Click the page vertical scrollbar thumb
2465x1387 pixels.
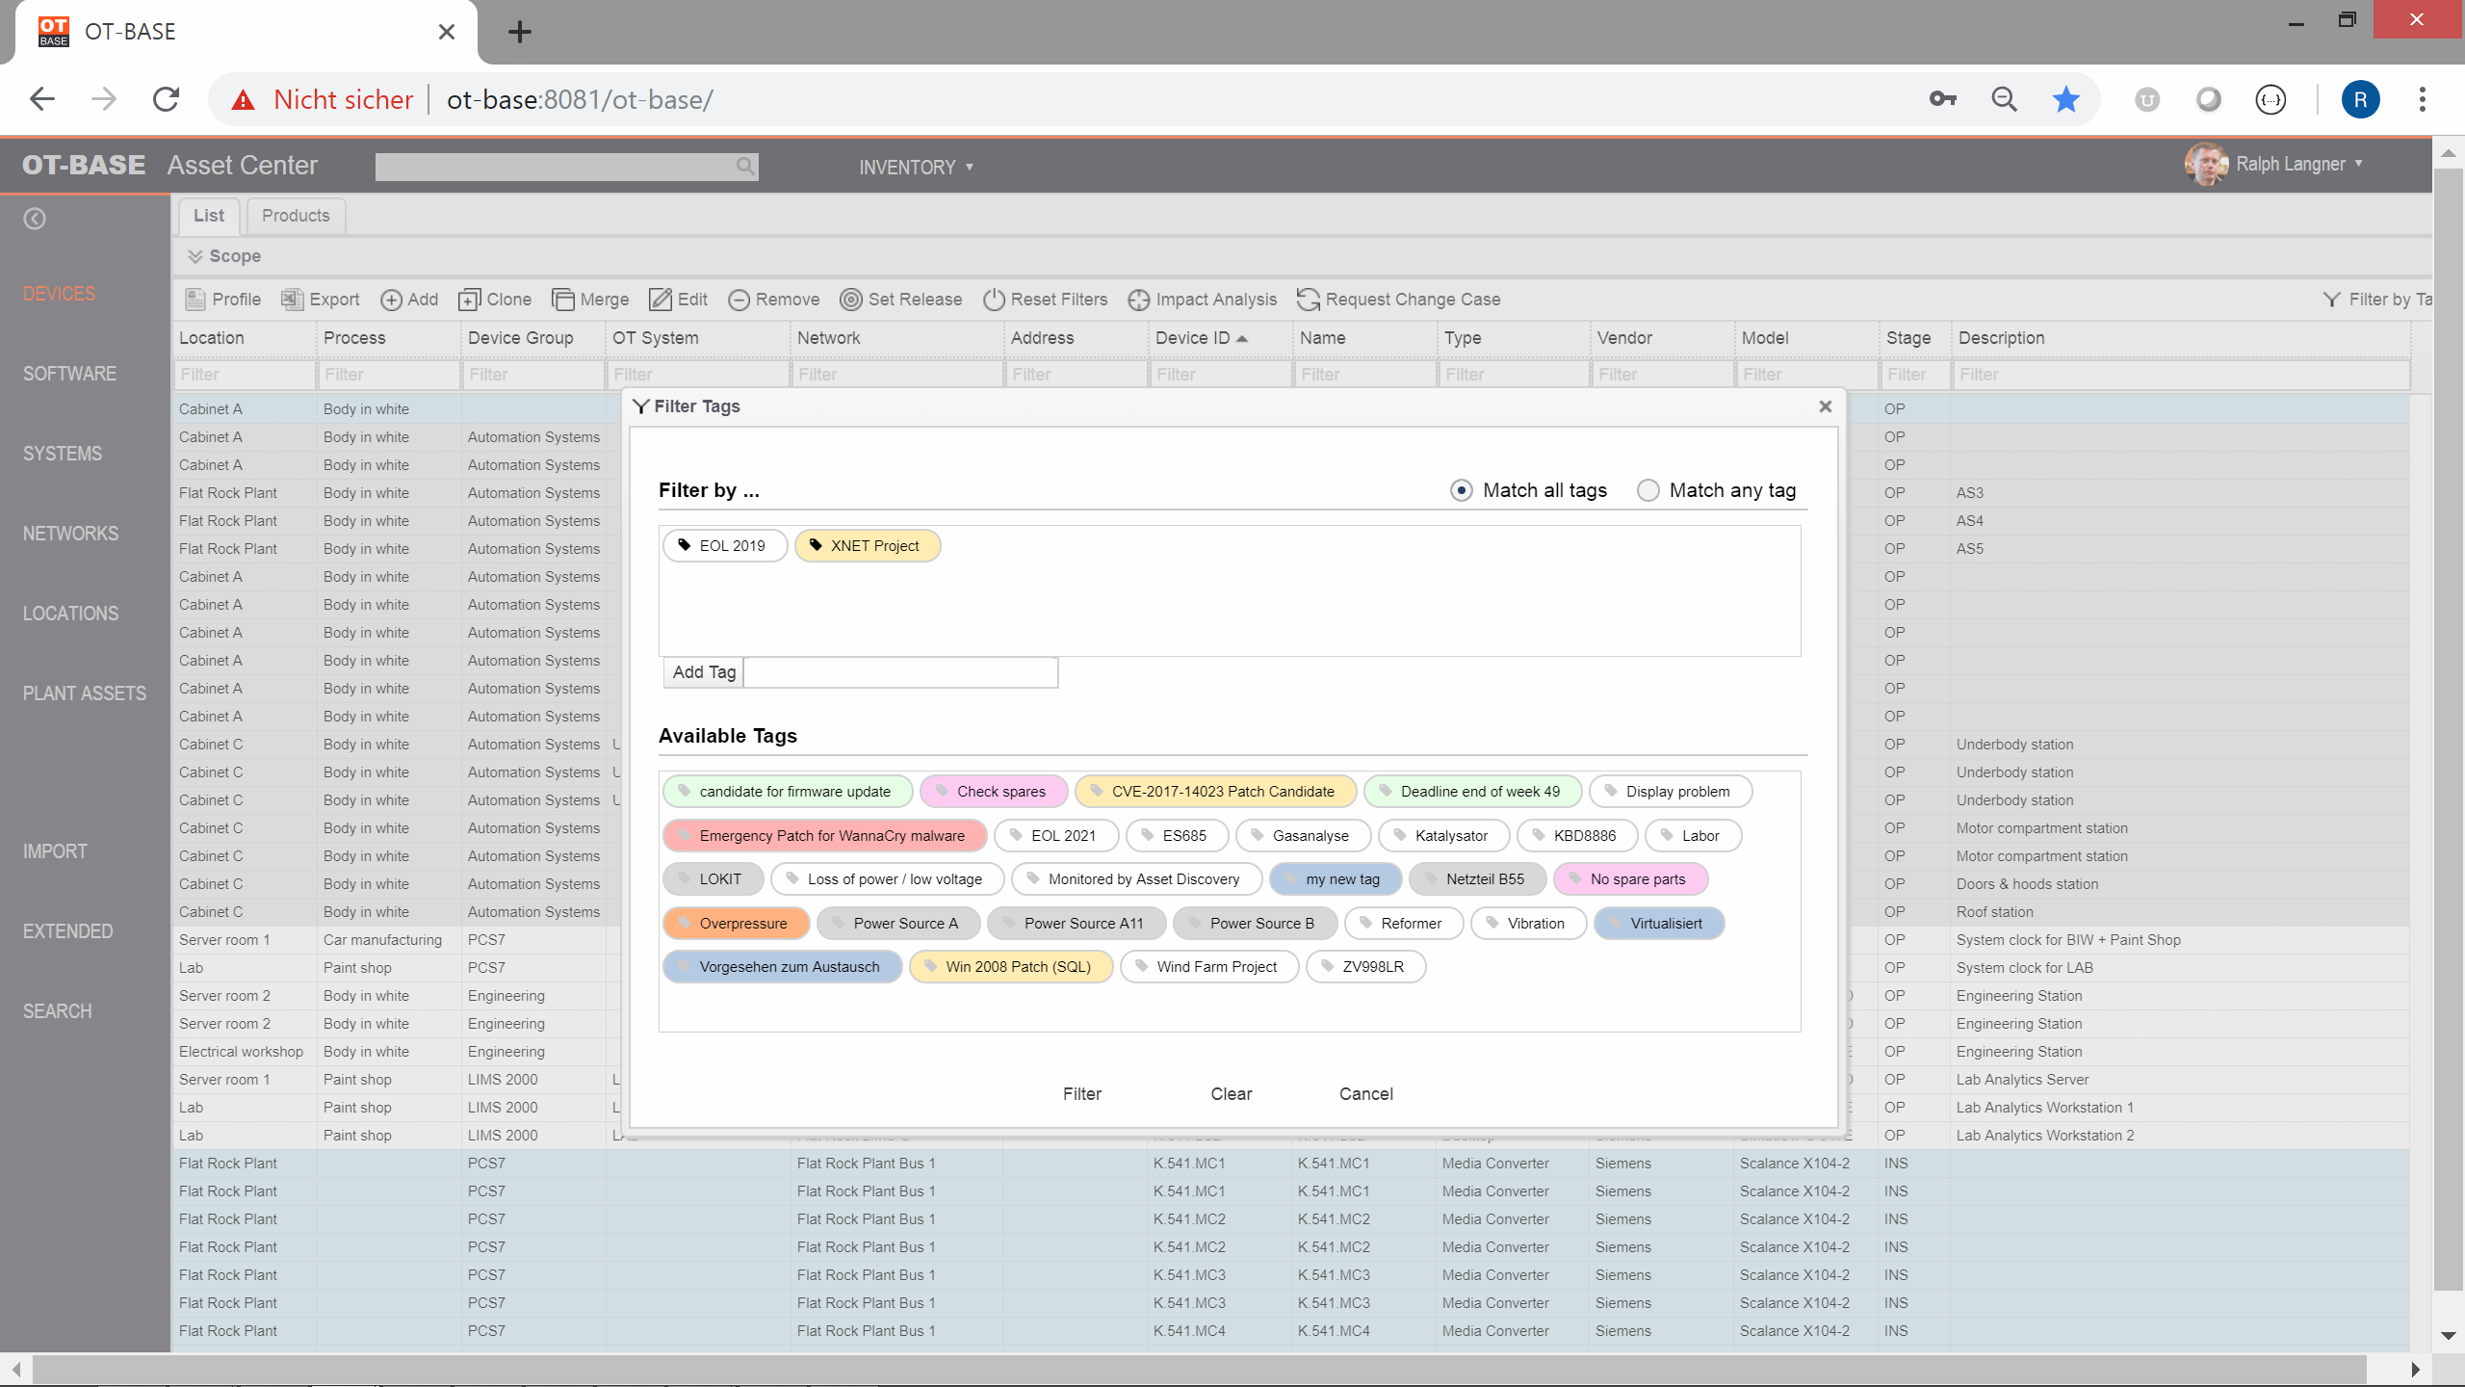tap(2449, 729)
